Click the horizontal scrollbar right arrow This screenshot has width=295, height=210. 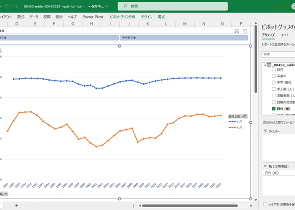click(x=251, y=206)
